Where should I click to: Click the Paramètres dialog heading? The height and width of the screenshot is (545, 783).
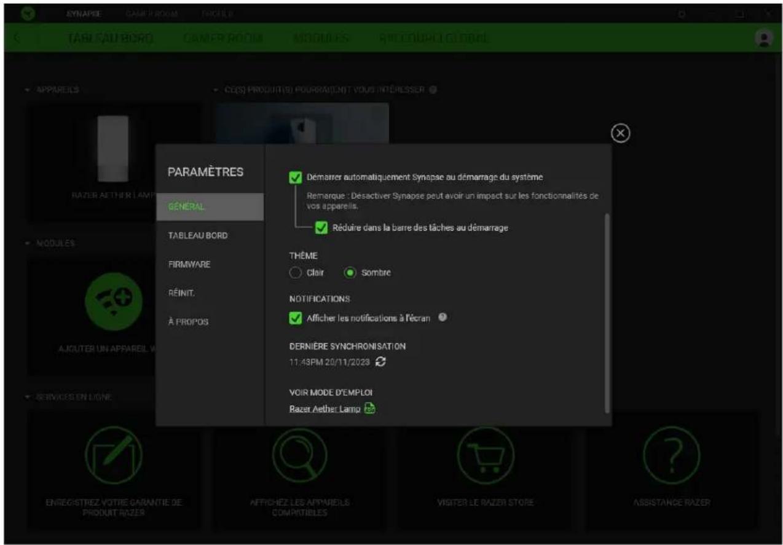click(205, 171)
